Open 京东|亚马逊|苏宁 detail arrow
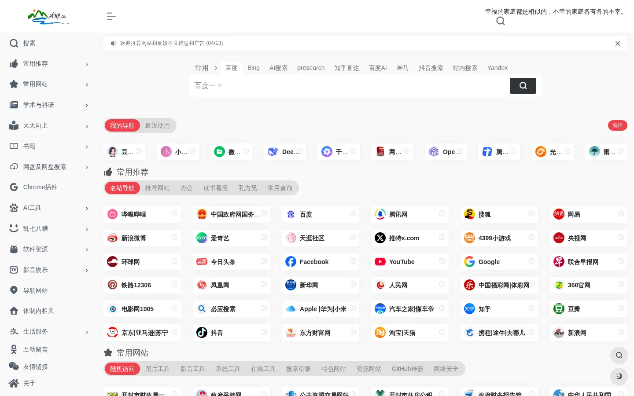This screenshot has height=396, width=634. coord(174,332)
